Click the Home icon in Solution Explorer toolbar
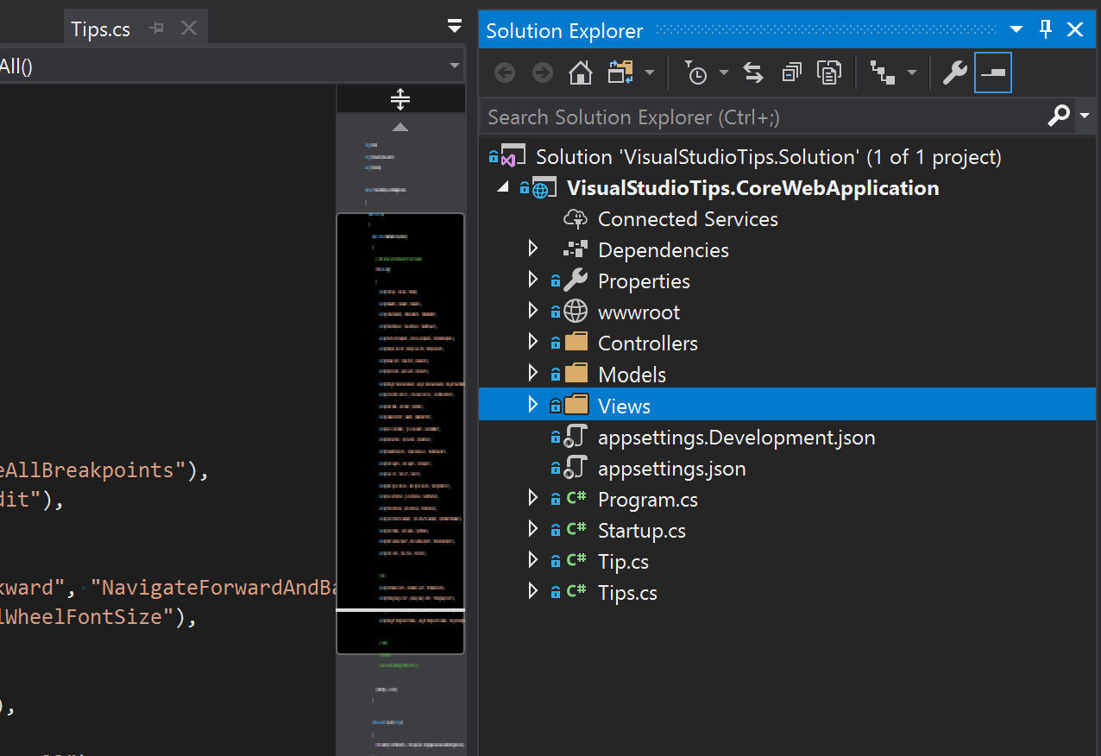The image size is (1101, 756). 581,73
